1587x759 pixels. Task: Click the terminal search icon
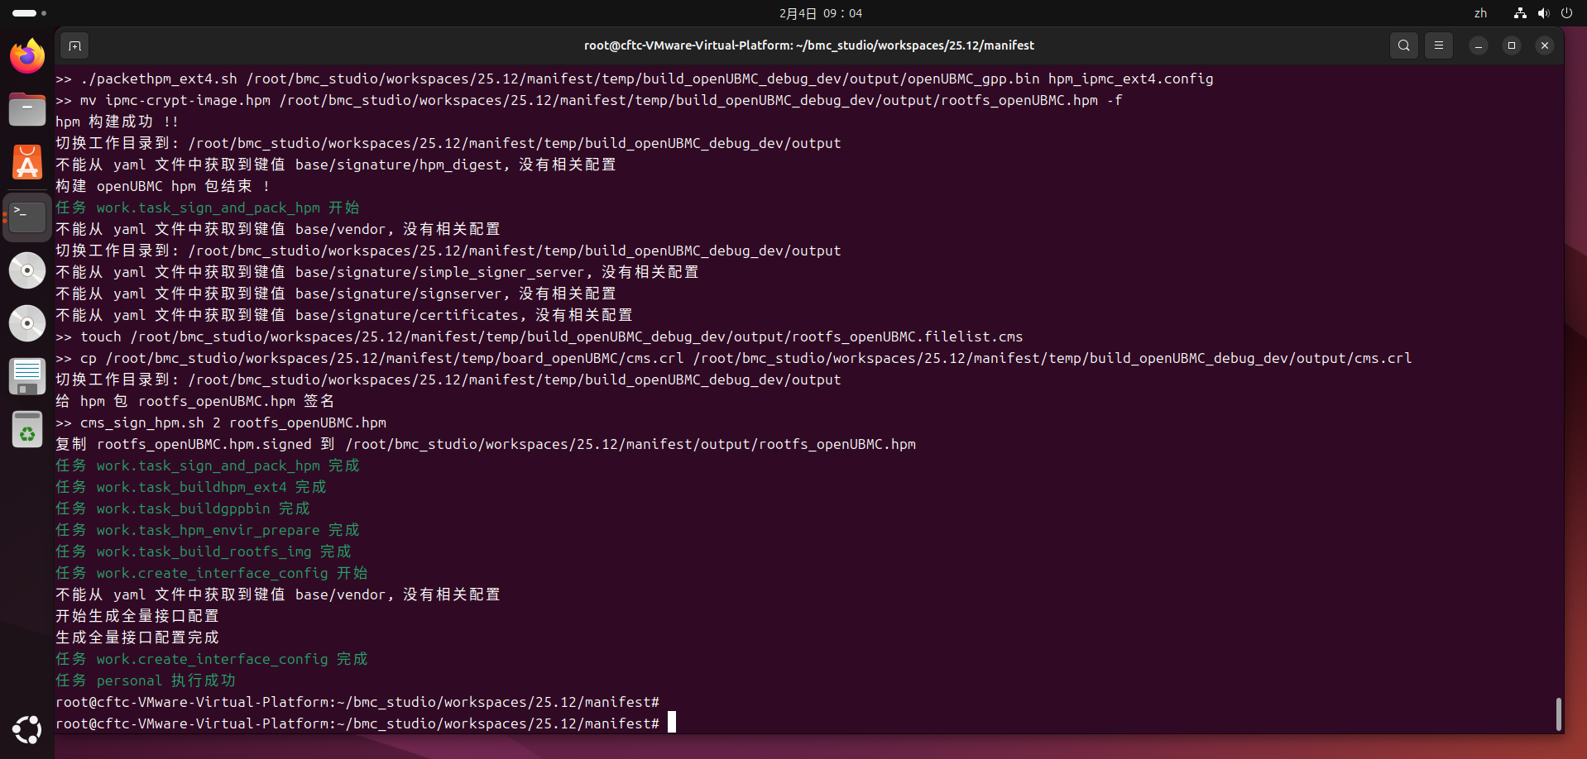tap(1403, 45)
